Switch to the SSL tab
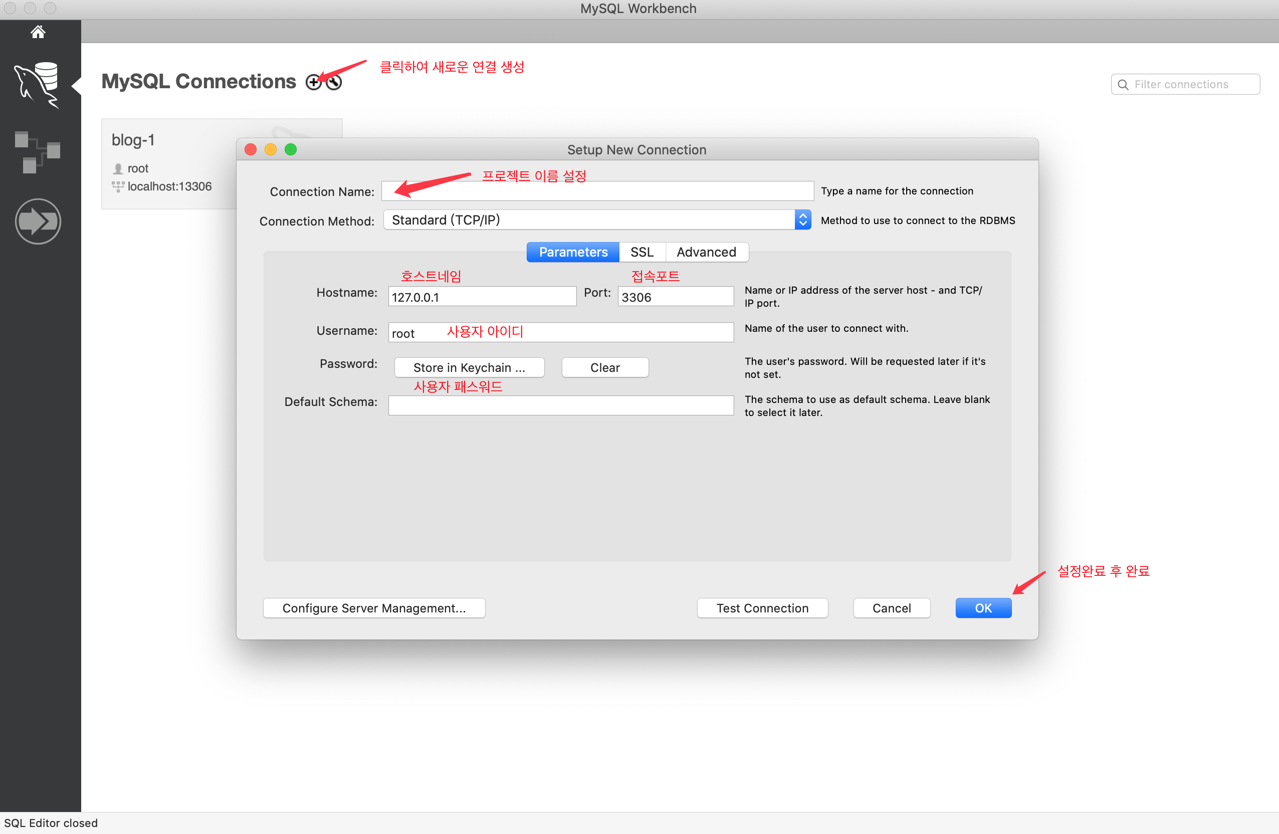 point(642,252)
